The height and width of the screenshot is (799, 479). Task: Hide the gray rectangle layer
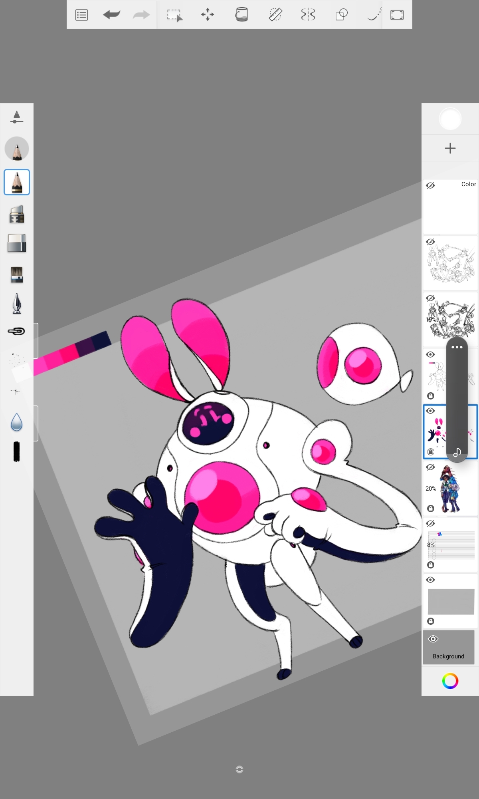point(430,580)
